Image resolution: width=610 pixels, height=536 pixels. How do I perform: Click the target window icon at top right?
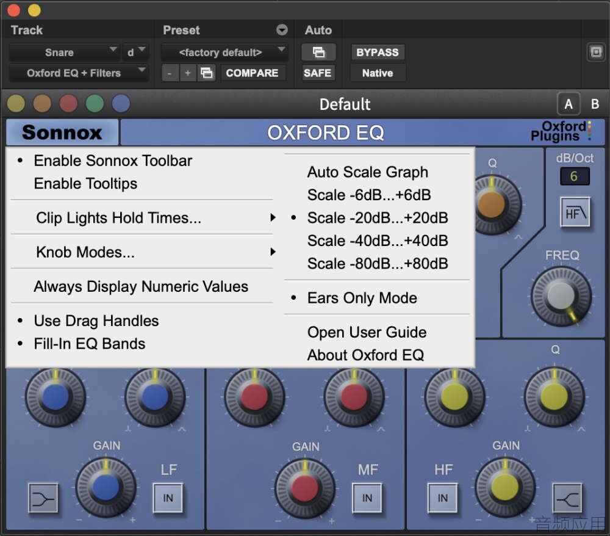point(595,52)
